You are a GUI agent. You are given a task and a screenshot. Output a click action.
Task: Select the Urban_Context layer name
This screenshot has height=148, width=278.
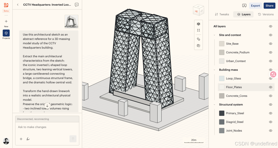(236, 61)
